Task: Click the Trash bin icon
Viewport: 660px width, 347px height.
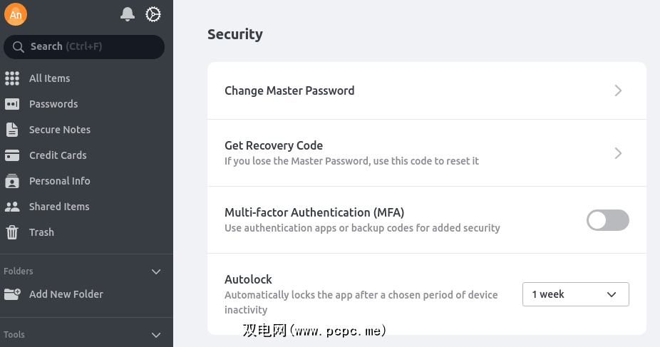Action: pyautogui.click(x=12, y=232)
